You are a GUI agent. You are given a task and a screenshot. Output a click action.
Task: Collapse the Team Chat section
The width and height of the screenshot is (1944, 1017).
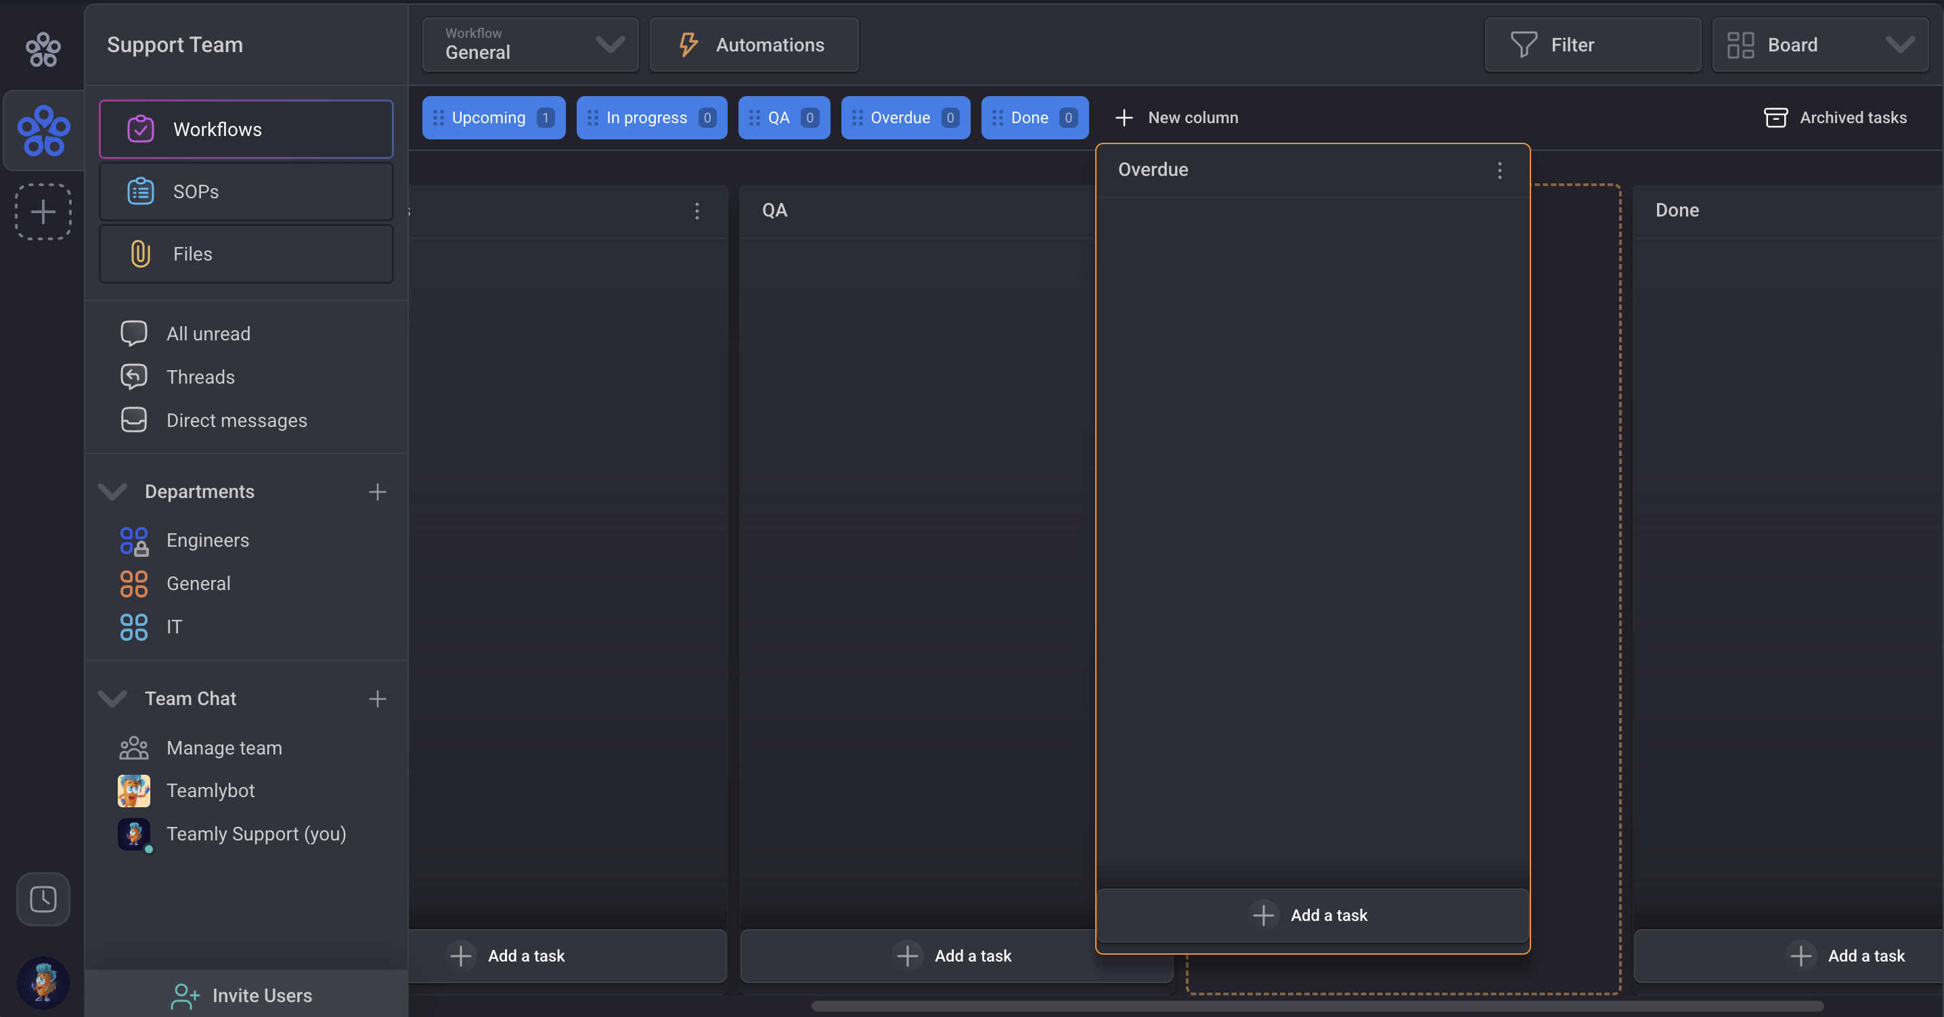point(112,700)
